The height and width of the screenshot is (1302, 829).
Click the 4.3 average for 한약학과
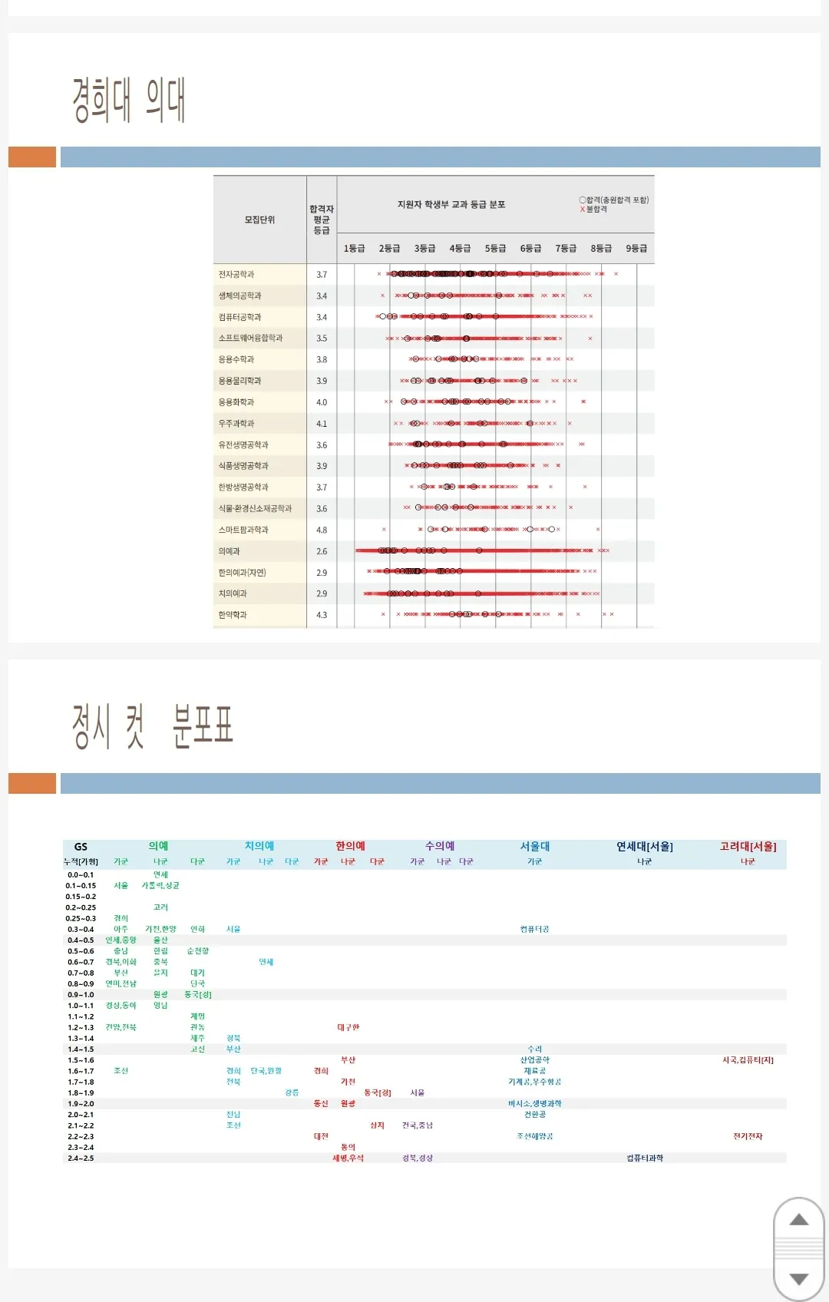point(322,615)
